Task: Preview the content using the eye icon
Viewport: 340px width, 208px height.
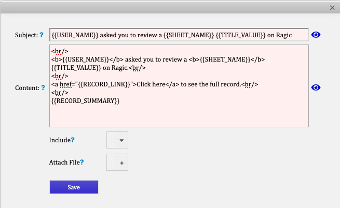Action: [316, 87]
